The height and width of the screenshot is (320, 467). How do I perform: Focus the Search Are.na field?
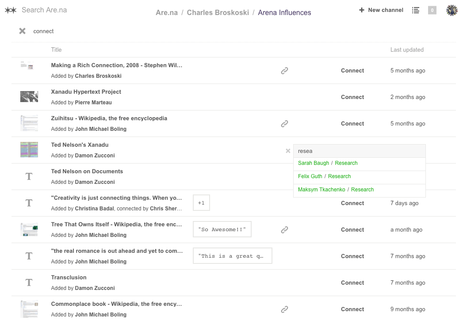44,10
